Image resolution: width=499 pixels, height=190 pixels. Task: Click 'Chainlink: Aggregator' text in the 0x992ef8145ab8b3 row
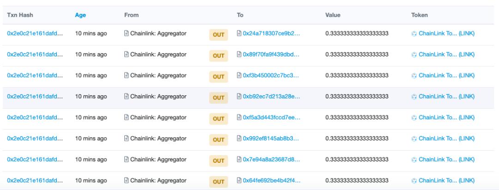pos(158,138)
